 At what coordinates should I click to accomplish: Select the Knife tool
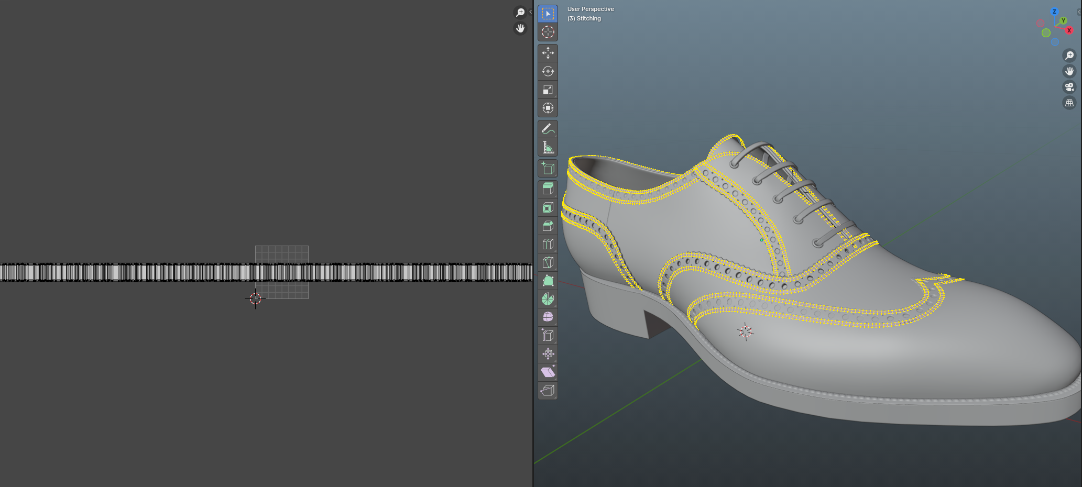tap(548, 262)
